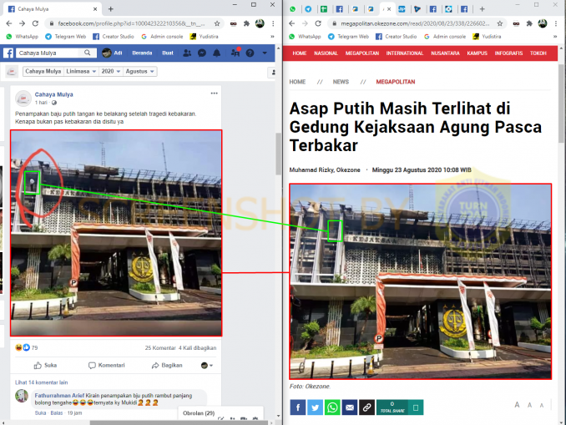
Task: Click the Buat link in the Facebook header
Action: [168, 53]
